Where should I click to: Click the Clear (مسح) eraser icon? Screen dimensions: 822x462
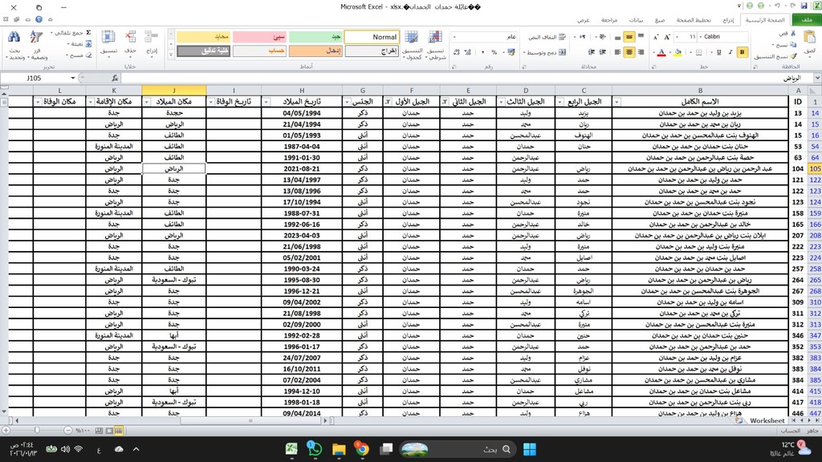tap(88, 55)
